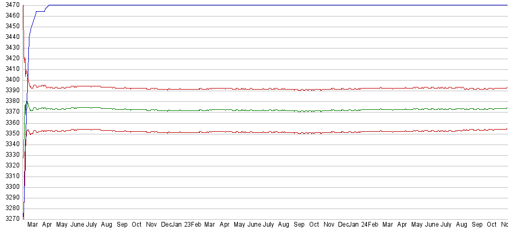Select the flat top line at 3470
This screenshot has height=232, width=508.
pyautogui.click(x=267, y=5)
